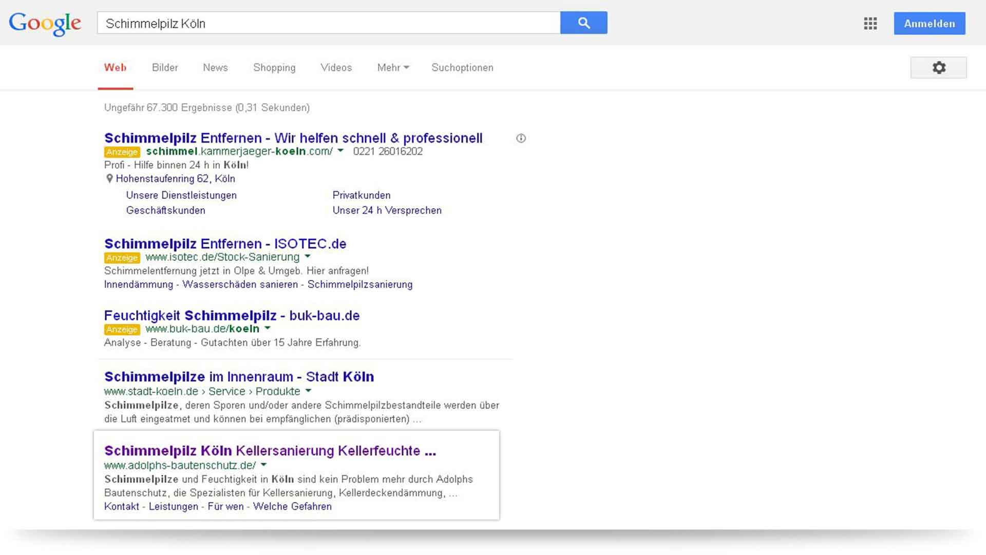The image size is (986, 555).
Task: Open the Google apps grid icon
Action: (870, 24)
